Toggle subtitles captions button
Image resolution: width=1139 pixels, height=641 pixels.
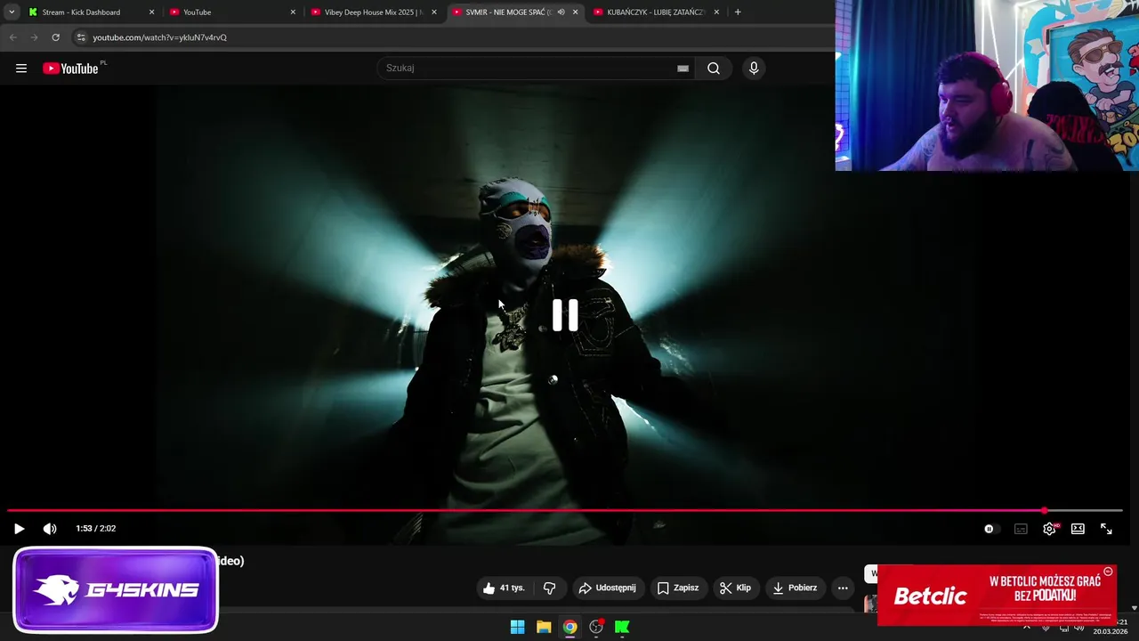click(x=1021, y=529)
